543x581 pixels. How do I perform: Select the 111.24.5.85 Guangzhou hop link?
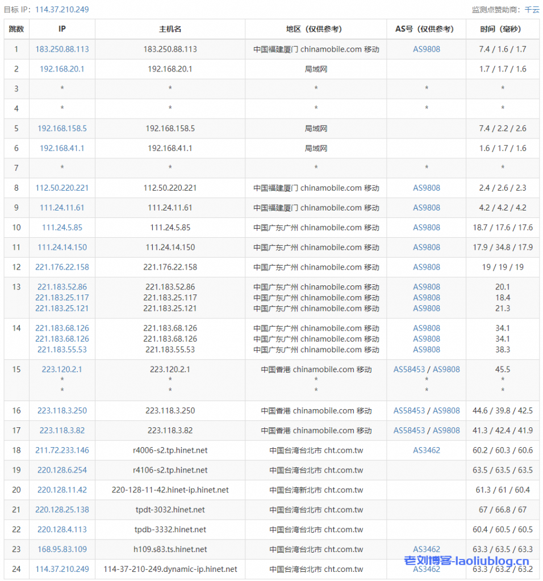[x=62, y=228]
